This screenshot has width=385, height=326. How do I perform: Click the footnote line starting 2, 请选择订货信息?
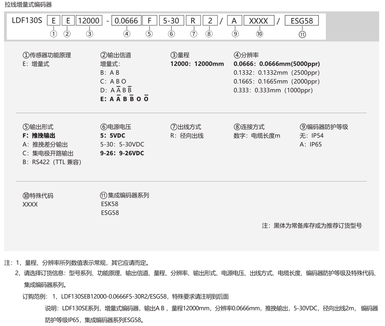pos(197,273)
